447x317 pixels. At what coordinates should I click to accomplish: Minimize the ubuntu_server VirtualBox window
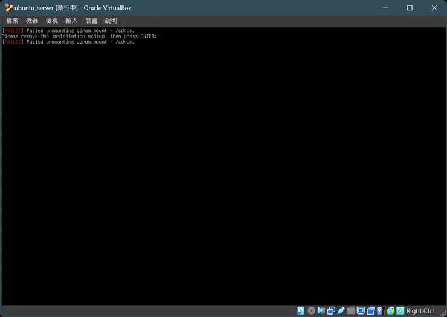pyautogui.click(x=386, y=8)
